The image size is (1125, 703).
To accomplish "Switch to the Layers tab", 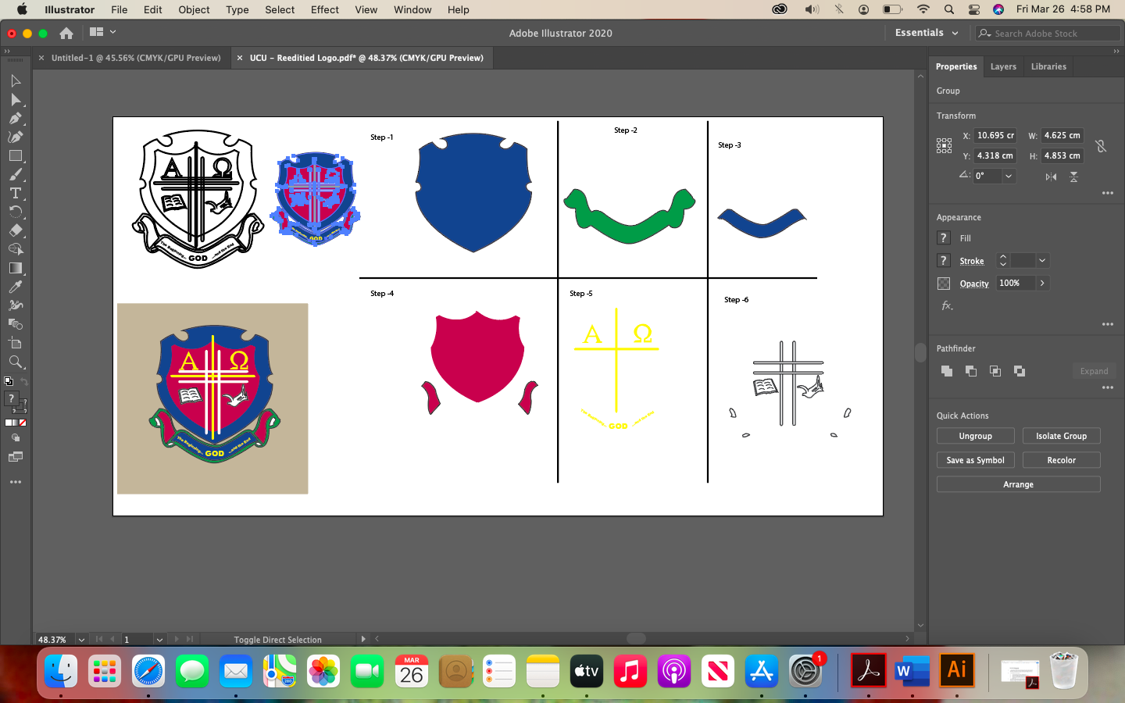I will [x=1003, y=66].
